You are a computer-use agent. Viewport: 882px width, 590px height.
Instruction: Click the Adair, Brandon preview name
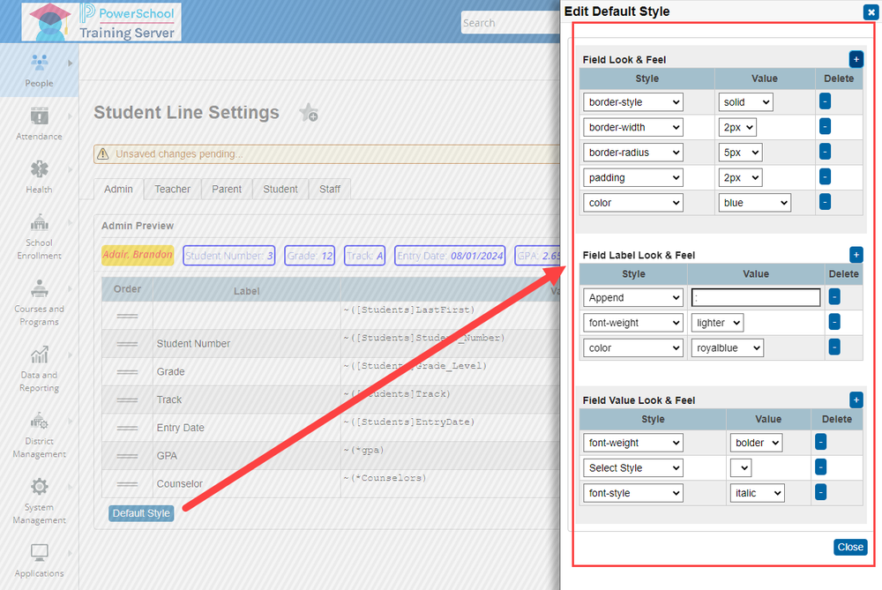(138, 255)
